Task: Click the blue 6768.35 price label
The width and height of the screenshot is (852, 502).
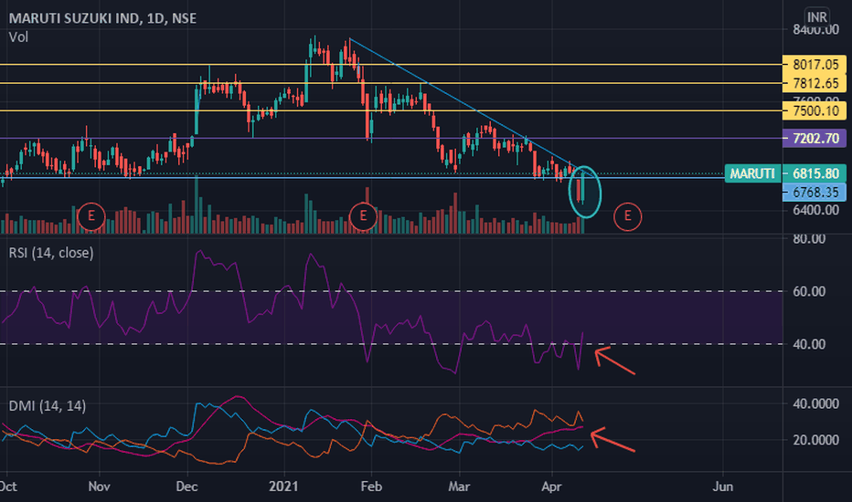Action: (x=814, y=192)
